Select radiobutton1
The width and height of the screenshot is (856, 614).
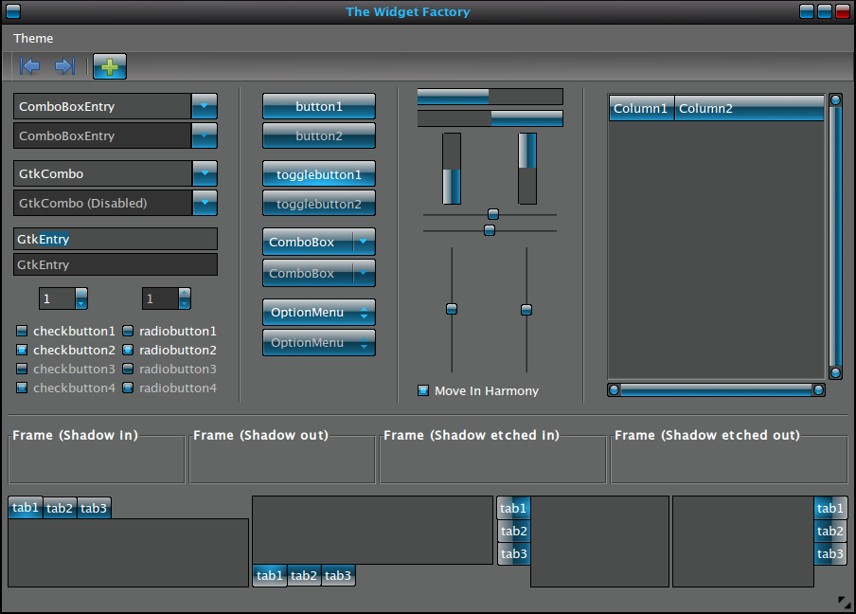[169, 331]
